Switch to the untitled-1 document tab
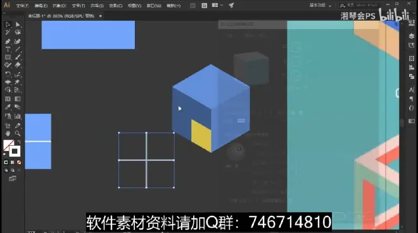 61,16
